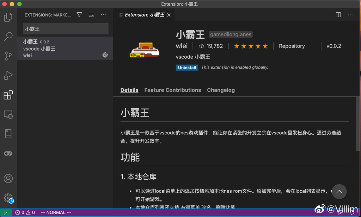Open Extensions panel more actions menu
The width and height of the screenshot is (361, 217).
(103, 15)
